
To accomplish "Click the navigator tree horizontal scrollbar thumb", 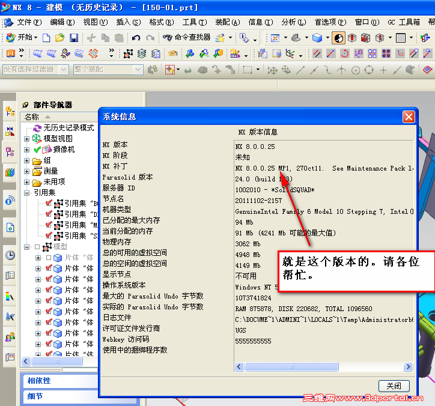I will pos(57,361).
